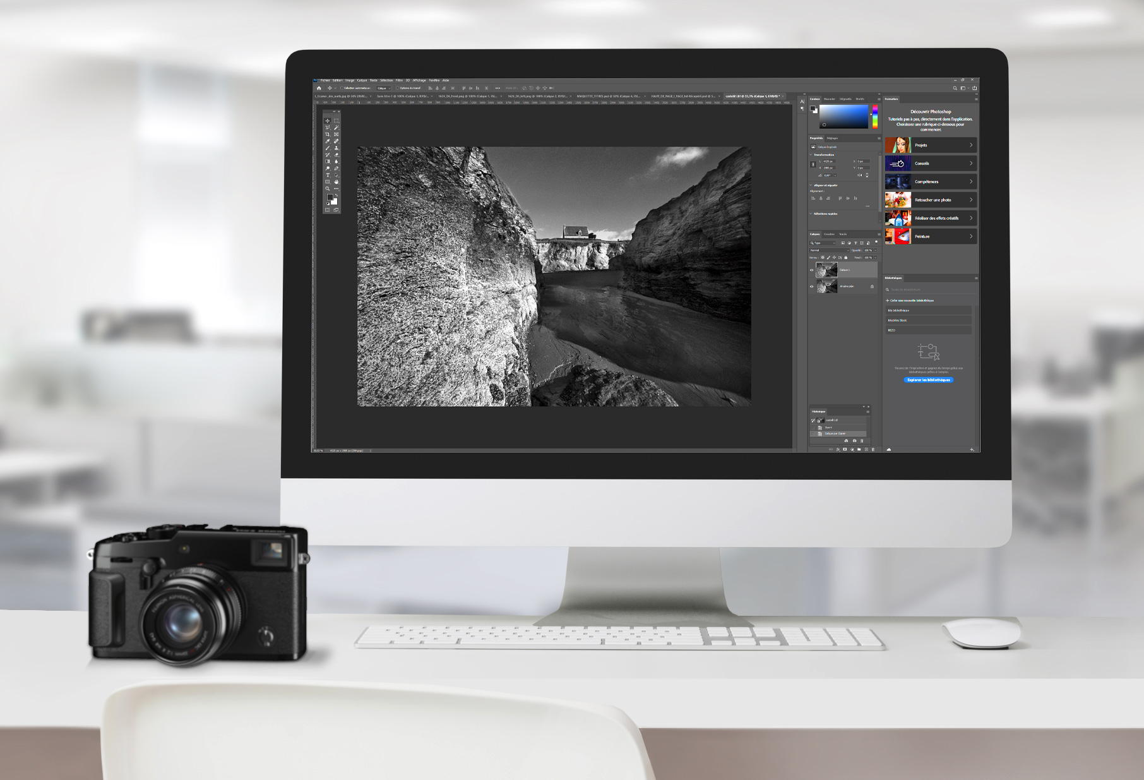The height and width of the screenshot is (780, 1144).
Task: Click the Home icon in options bar
Action: (x=319, y=88)
